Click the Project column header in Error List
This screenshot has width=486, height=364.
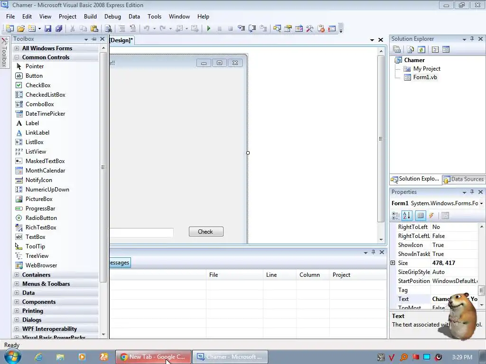pos(358,275)
